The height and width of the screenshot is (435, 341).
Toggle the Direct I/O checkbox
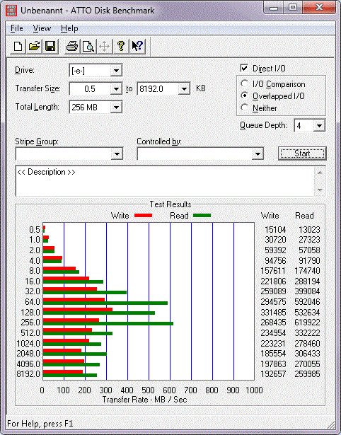click(244, 68)
